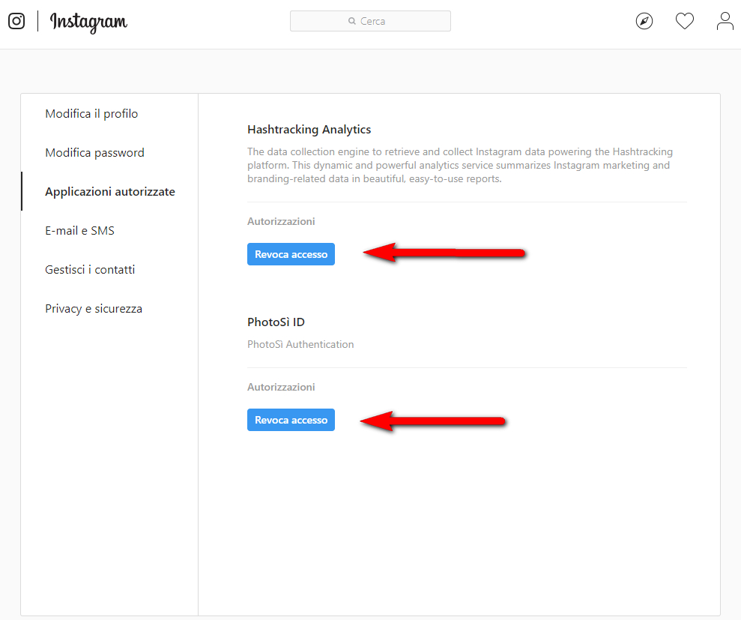The width and height of the screenshot is (741, 620).
Task: Revoke access for Hashtracking Analytics
Action: click(x=291, y=254)
